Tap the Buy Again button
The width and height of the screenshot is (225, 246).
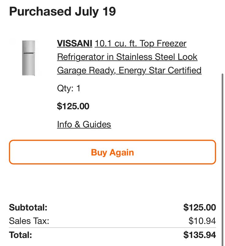112,152
